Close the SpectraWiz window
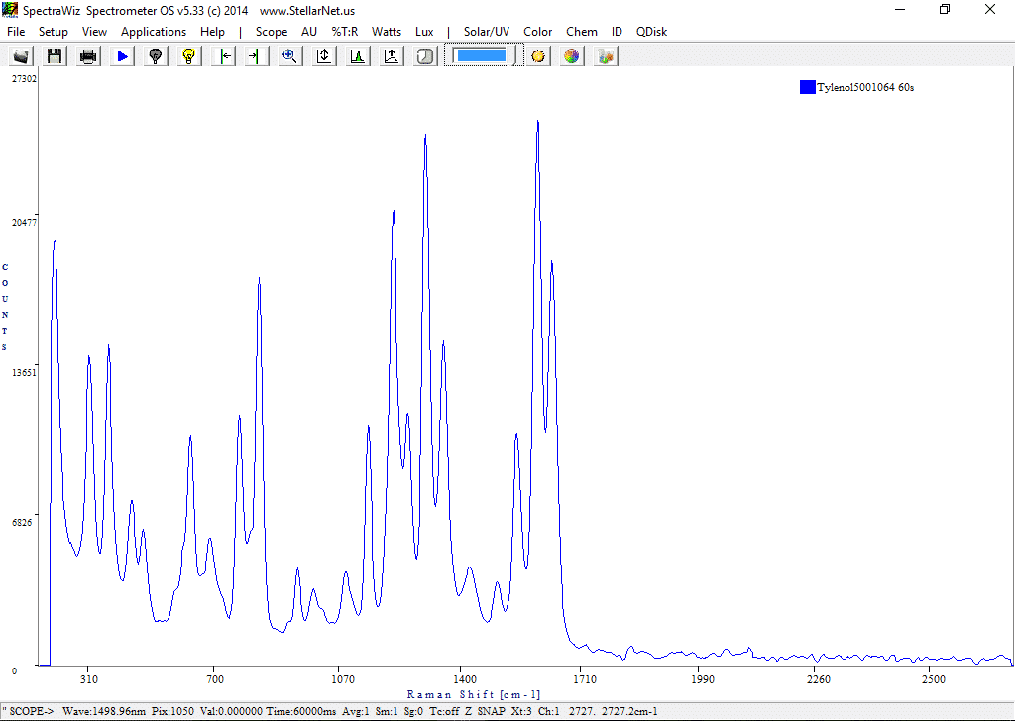Viewport: 1015px width, 721px height. [990, 9]
